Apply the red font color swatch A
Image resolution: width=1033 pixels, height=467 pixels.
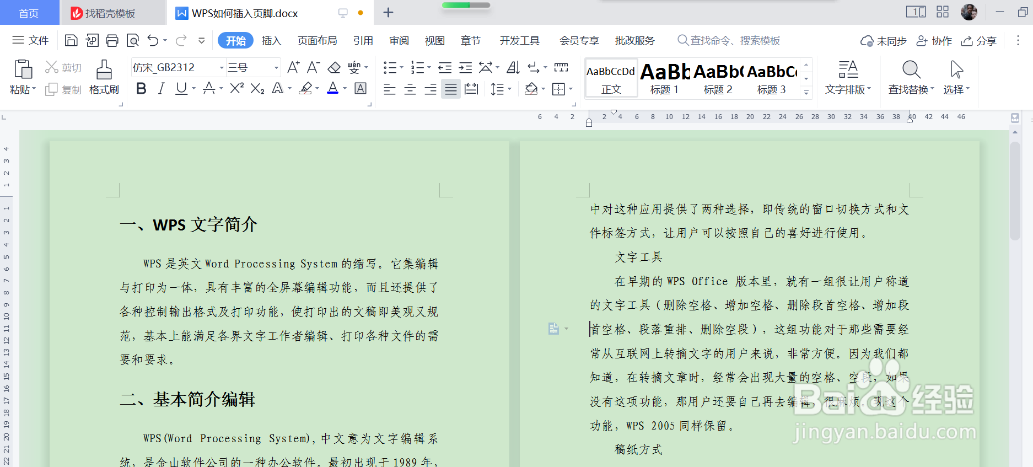pyautogui.click(x=333, y=89)
